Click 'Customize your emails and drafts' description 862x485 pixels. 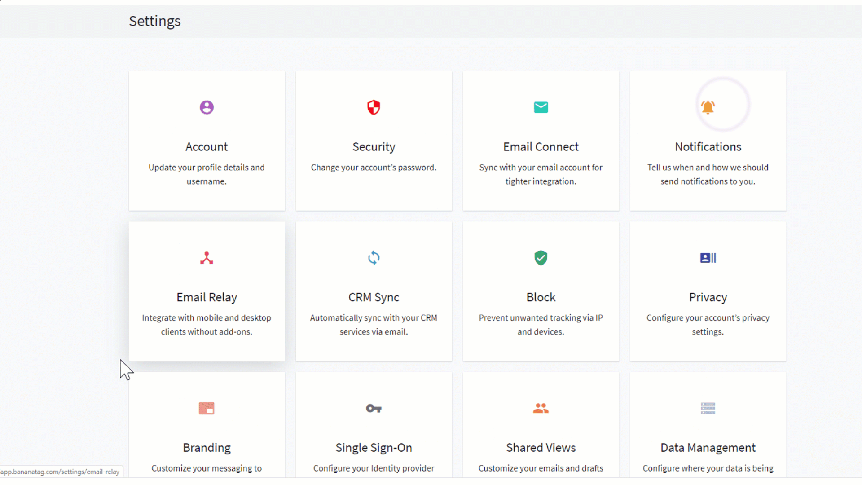(541, 468)
